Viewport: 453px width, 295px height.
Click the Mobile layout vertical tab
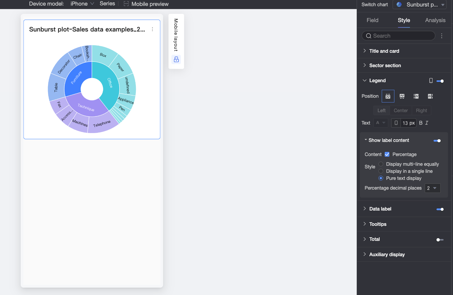click(x=176, y=35)
